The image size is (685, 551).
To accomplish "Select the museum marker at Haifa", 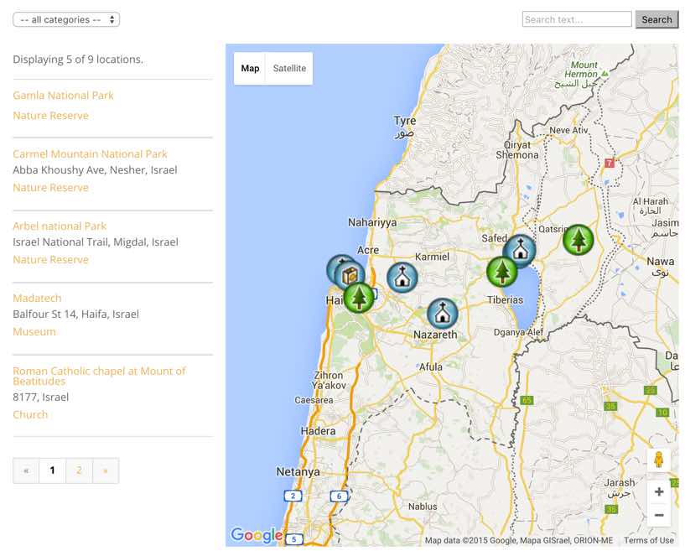I will pos(350,275).
